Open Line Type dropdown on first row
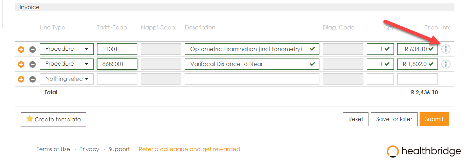 67,49
